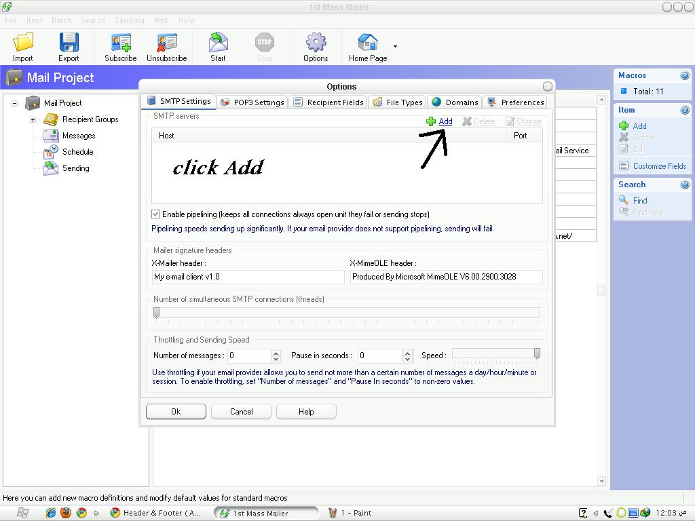Click the Pause in seconds field
Image resolution: width=695 pixels, height=521 pixels.
click(x=380, y=355)
